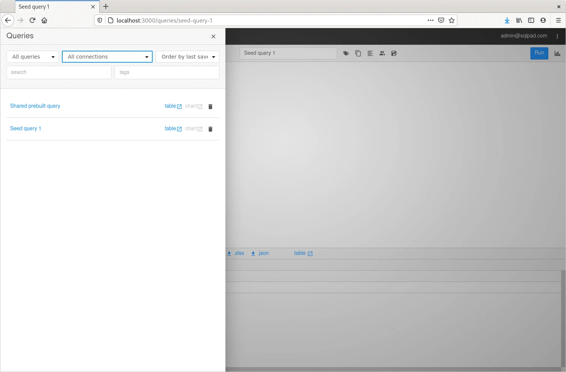Open the user menu three-dot icon
This screenshot has width=566, height=372.
tap(557, 36)
